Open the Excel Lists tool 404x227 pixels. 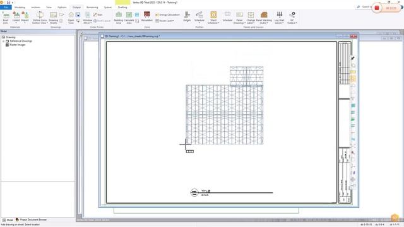(6, 18)
